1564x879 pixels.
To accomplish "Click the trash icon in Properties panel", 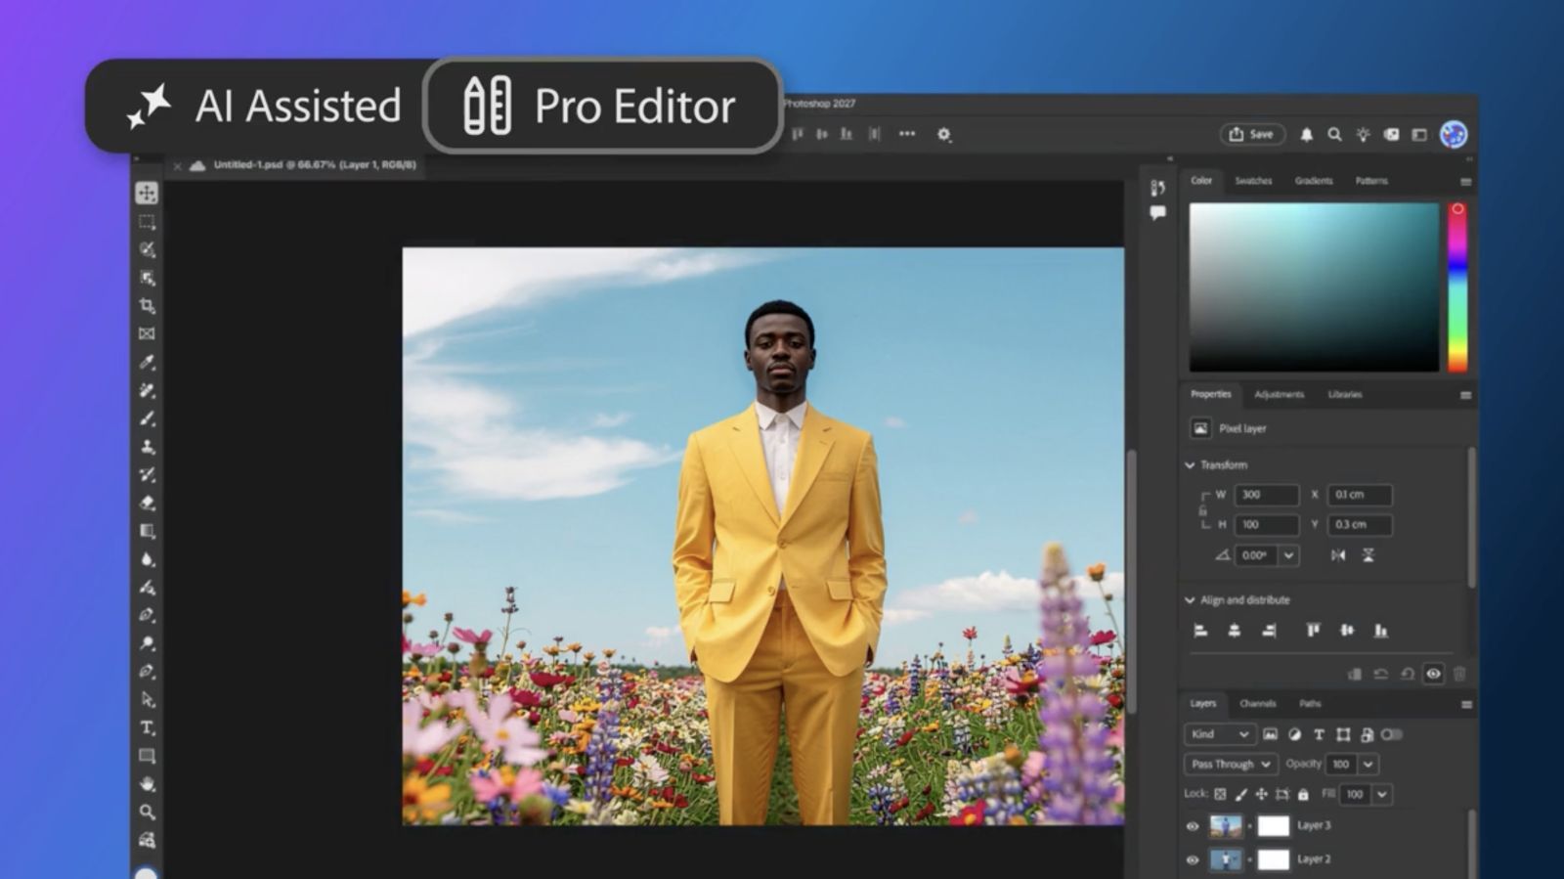I will point(1459,674).
